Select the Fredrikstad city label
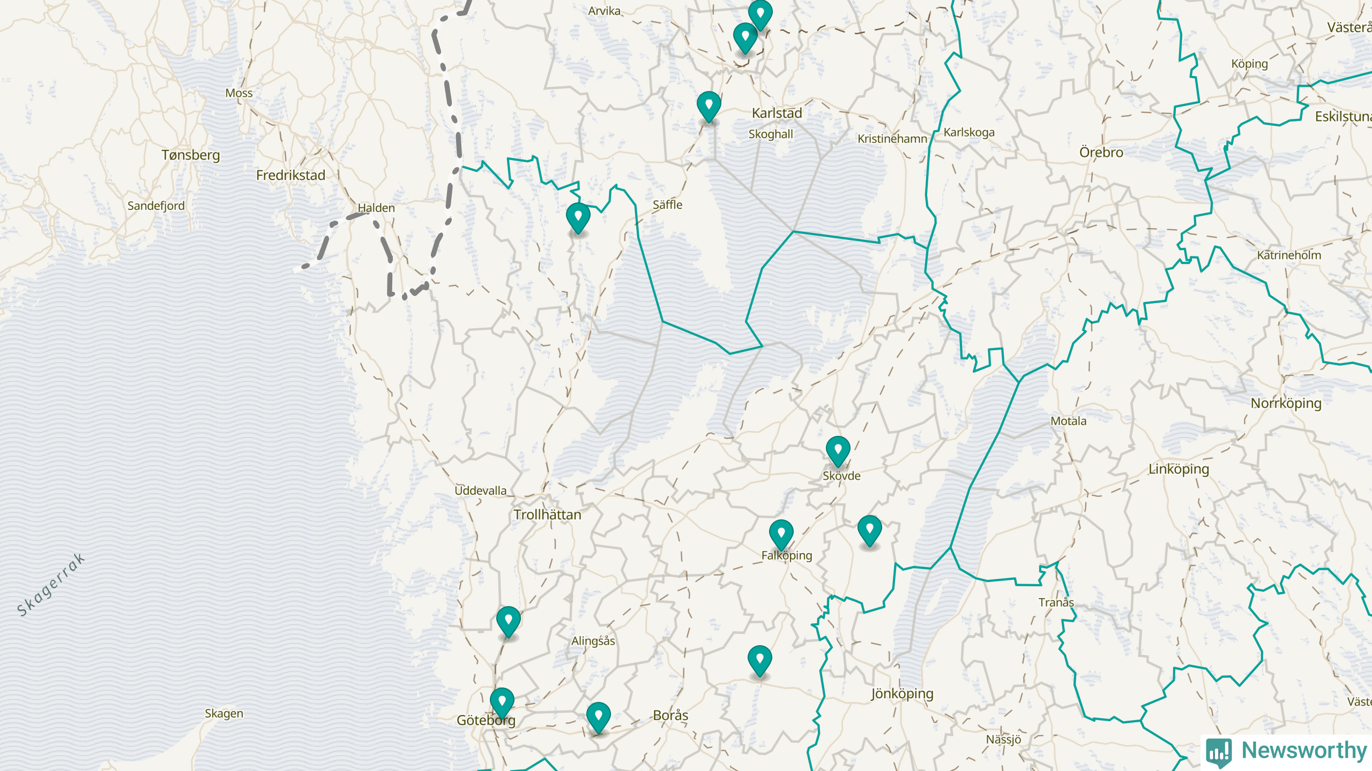Viewport: 1372px width, 771px height. tap(290, 175)
